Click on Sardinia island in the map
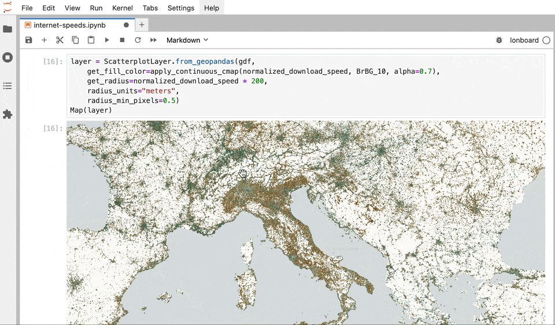 pyautogui.click(x=246, y=290)
